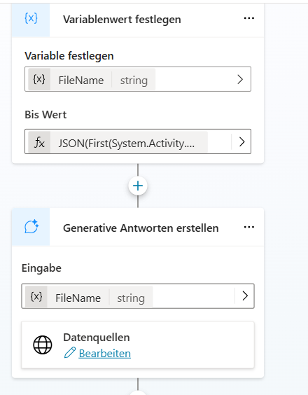Select the FileName chip in the Eingabe field
Image resolution: width=308 pixels, height=395 pixels.
click(x=89, y=297)
